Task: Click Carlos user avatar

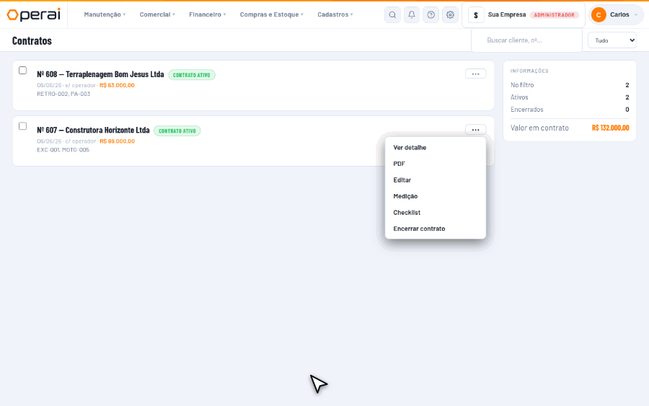Action: coord(599,15)
